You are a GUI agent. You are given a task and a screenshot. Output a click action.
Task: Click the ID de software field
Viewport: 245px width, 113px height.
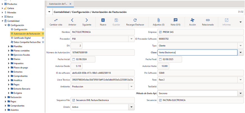tap(102, 73)
